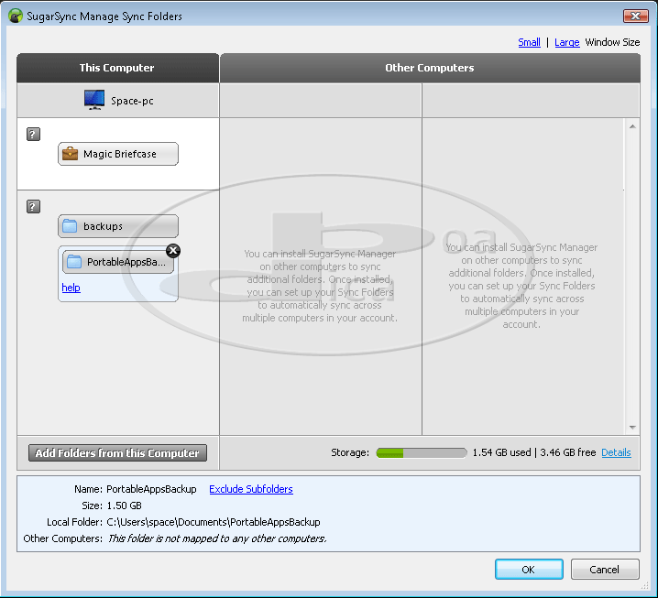Image resolution: width=658 pixels, height=598 pixels.
Task: Click 'This folder is not mapped' message
Action: click(217, 538)
